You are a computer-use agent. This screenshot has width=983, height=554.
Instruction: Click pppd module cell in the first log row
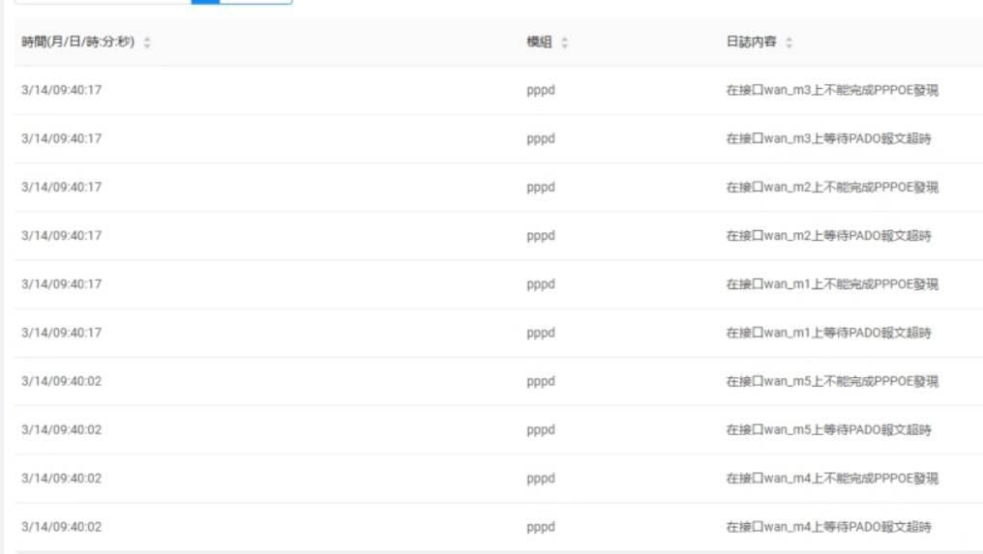point(541,91)
